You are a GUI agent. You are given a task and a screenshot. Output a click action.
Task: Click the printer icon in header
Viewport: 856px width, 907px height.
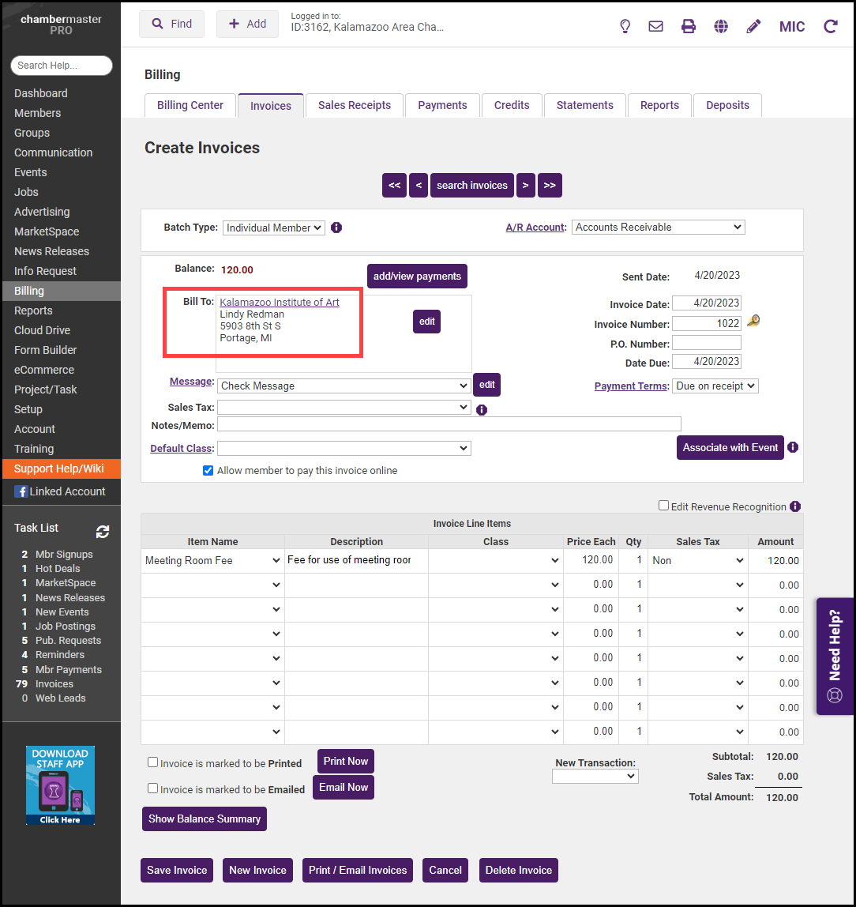[689, 26]
